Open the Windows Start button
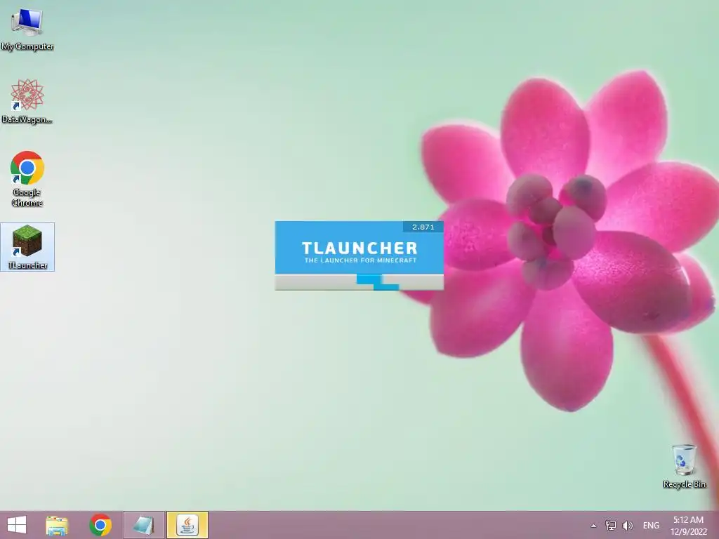Viewport: 719px width, 539px height. [x=17, y=525]
